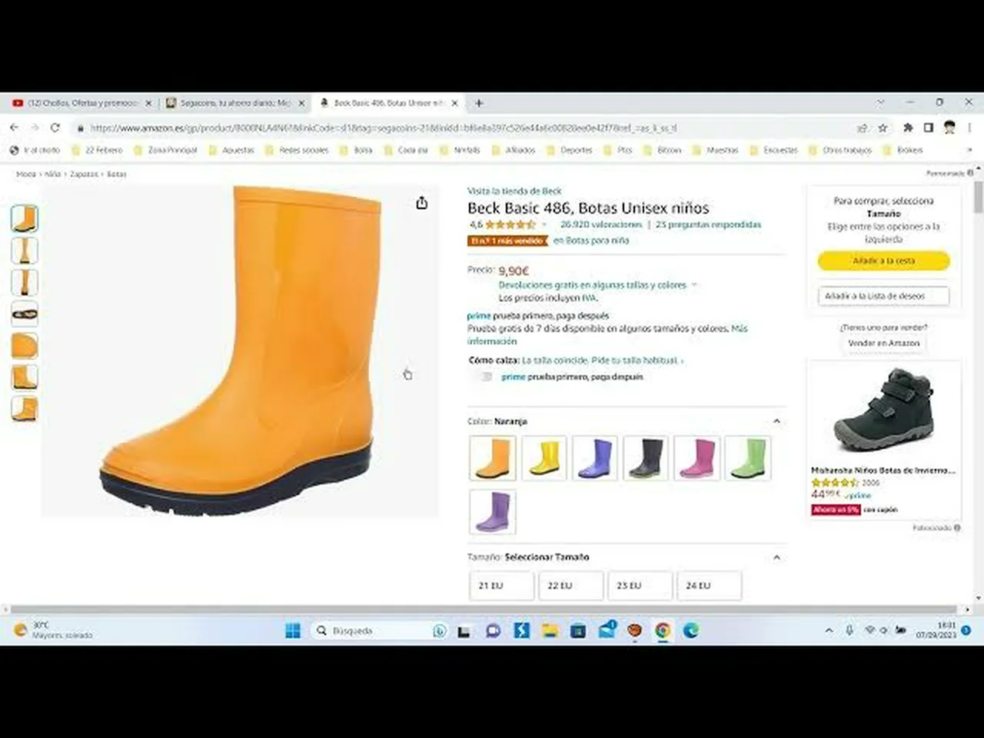984x738 pixels.
Task: Switch to the Segacoins tab
Action: (x=235, y=103)
